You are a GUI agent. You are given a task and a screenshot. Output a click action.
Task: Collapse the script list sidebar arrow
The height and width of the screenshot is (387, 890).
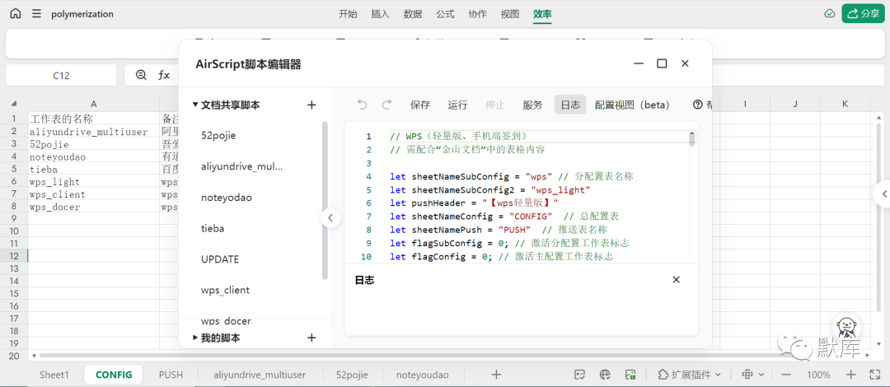pyautogui.click(x=330, y=217)
